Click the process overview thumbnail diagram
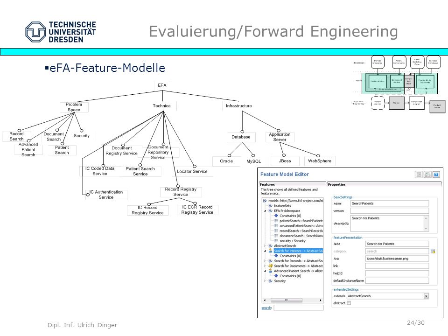This screenshot has width=448, height=336. pos(399,84)
